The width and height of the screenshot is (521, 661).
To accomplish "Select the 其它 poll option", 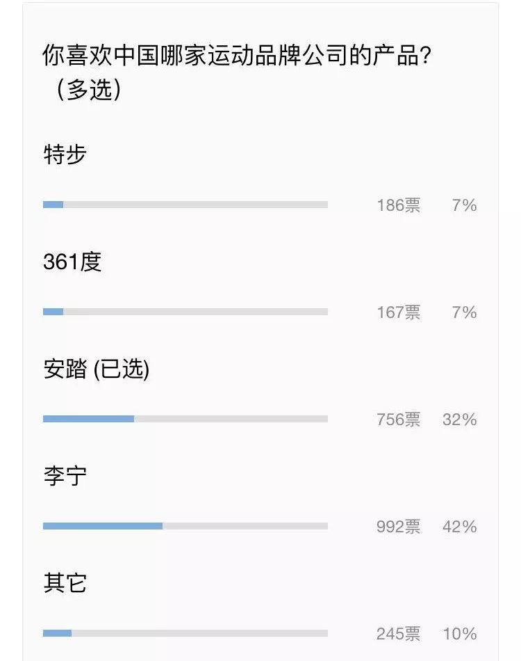I will (x=65, y=583).
